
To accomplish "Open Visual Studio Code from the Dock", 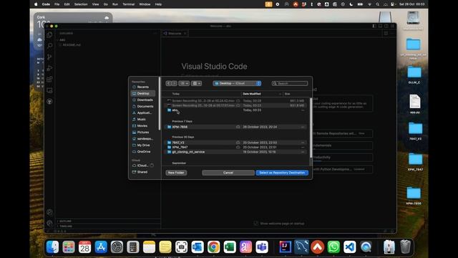I will point(350,247).
